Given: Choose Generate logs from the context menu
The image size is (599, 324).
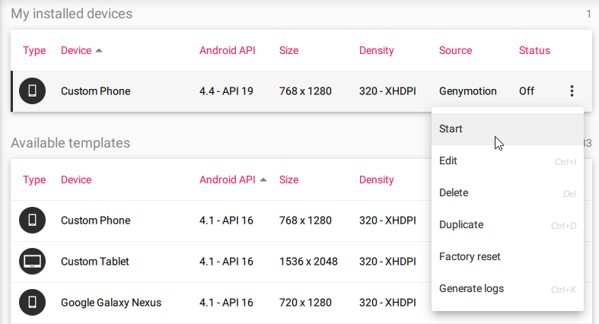Looking at the screenshot, I should click(508, 288).
